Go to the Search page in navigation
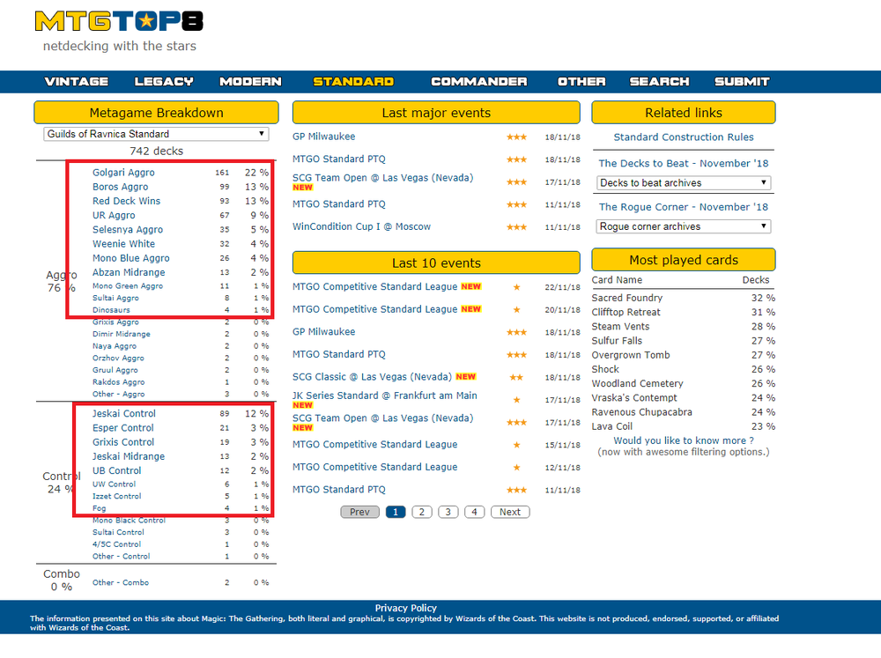 tap(659, 82)
